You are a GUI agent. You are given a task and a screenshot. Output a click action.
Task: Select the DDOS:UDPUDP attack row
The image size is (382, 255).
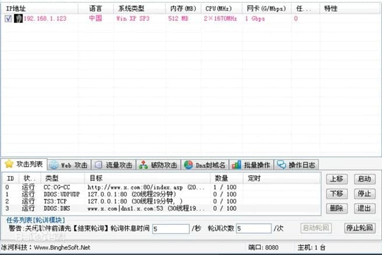click(161, 194)
